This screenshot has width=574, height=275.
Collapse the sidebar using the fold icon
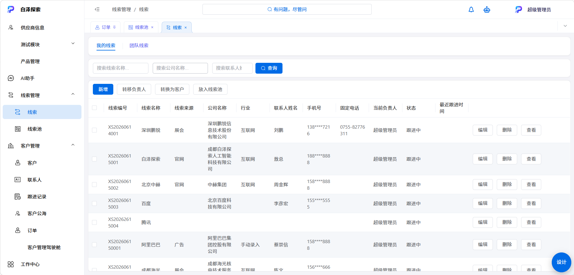pyautogui.click(x=97, y=9)
